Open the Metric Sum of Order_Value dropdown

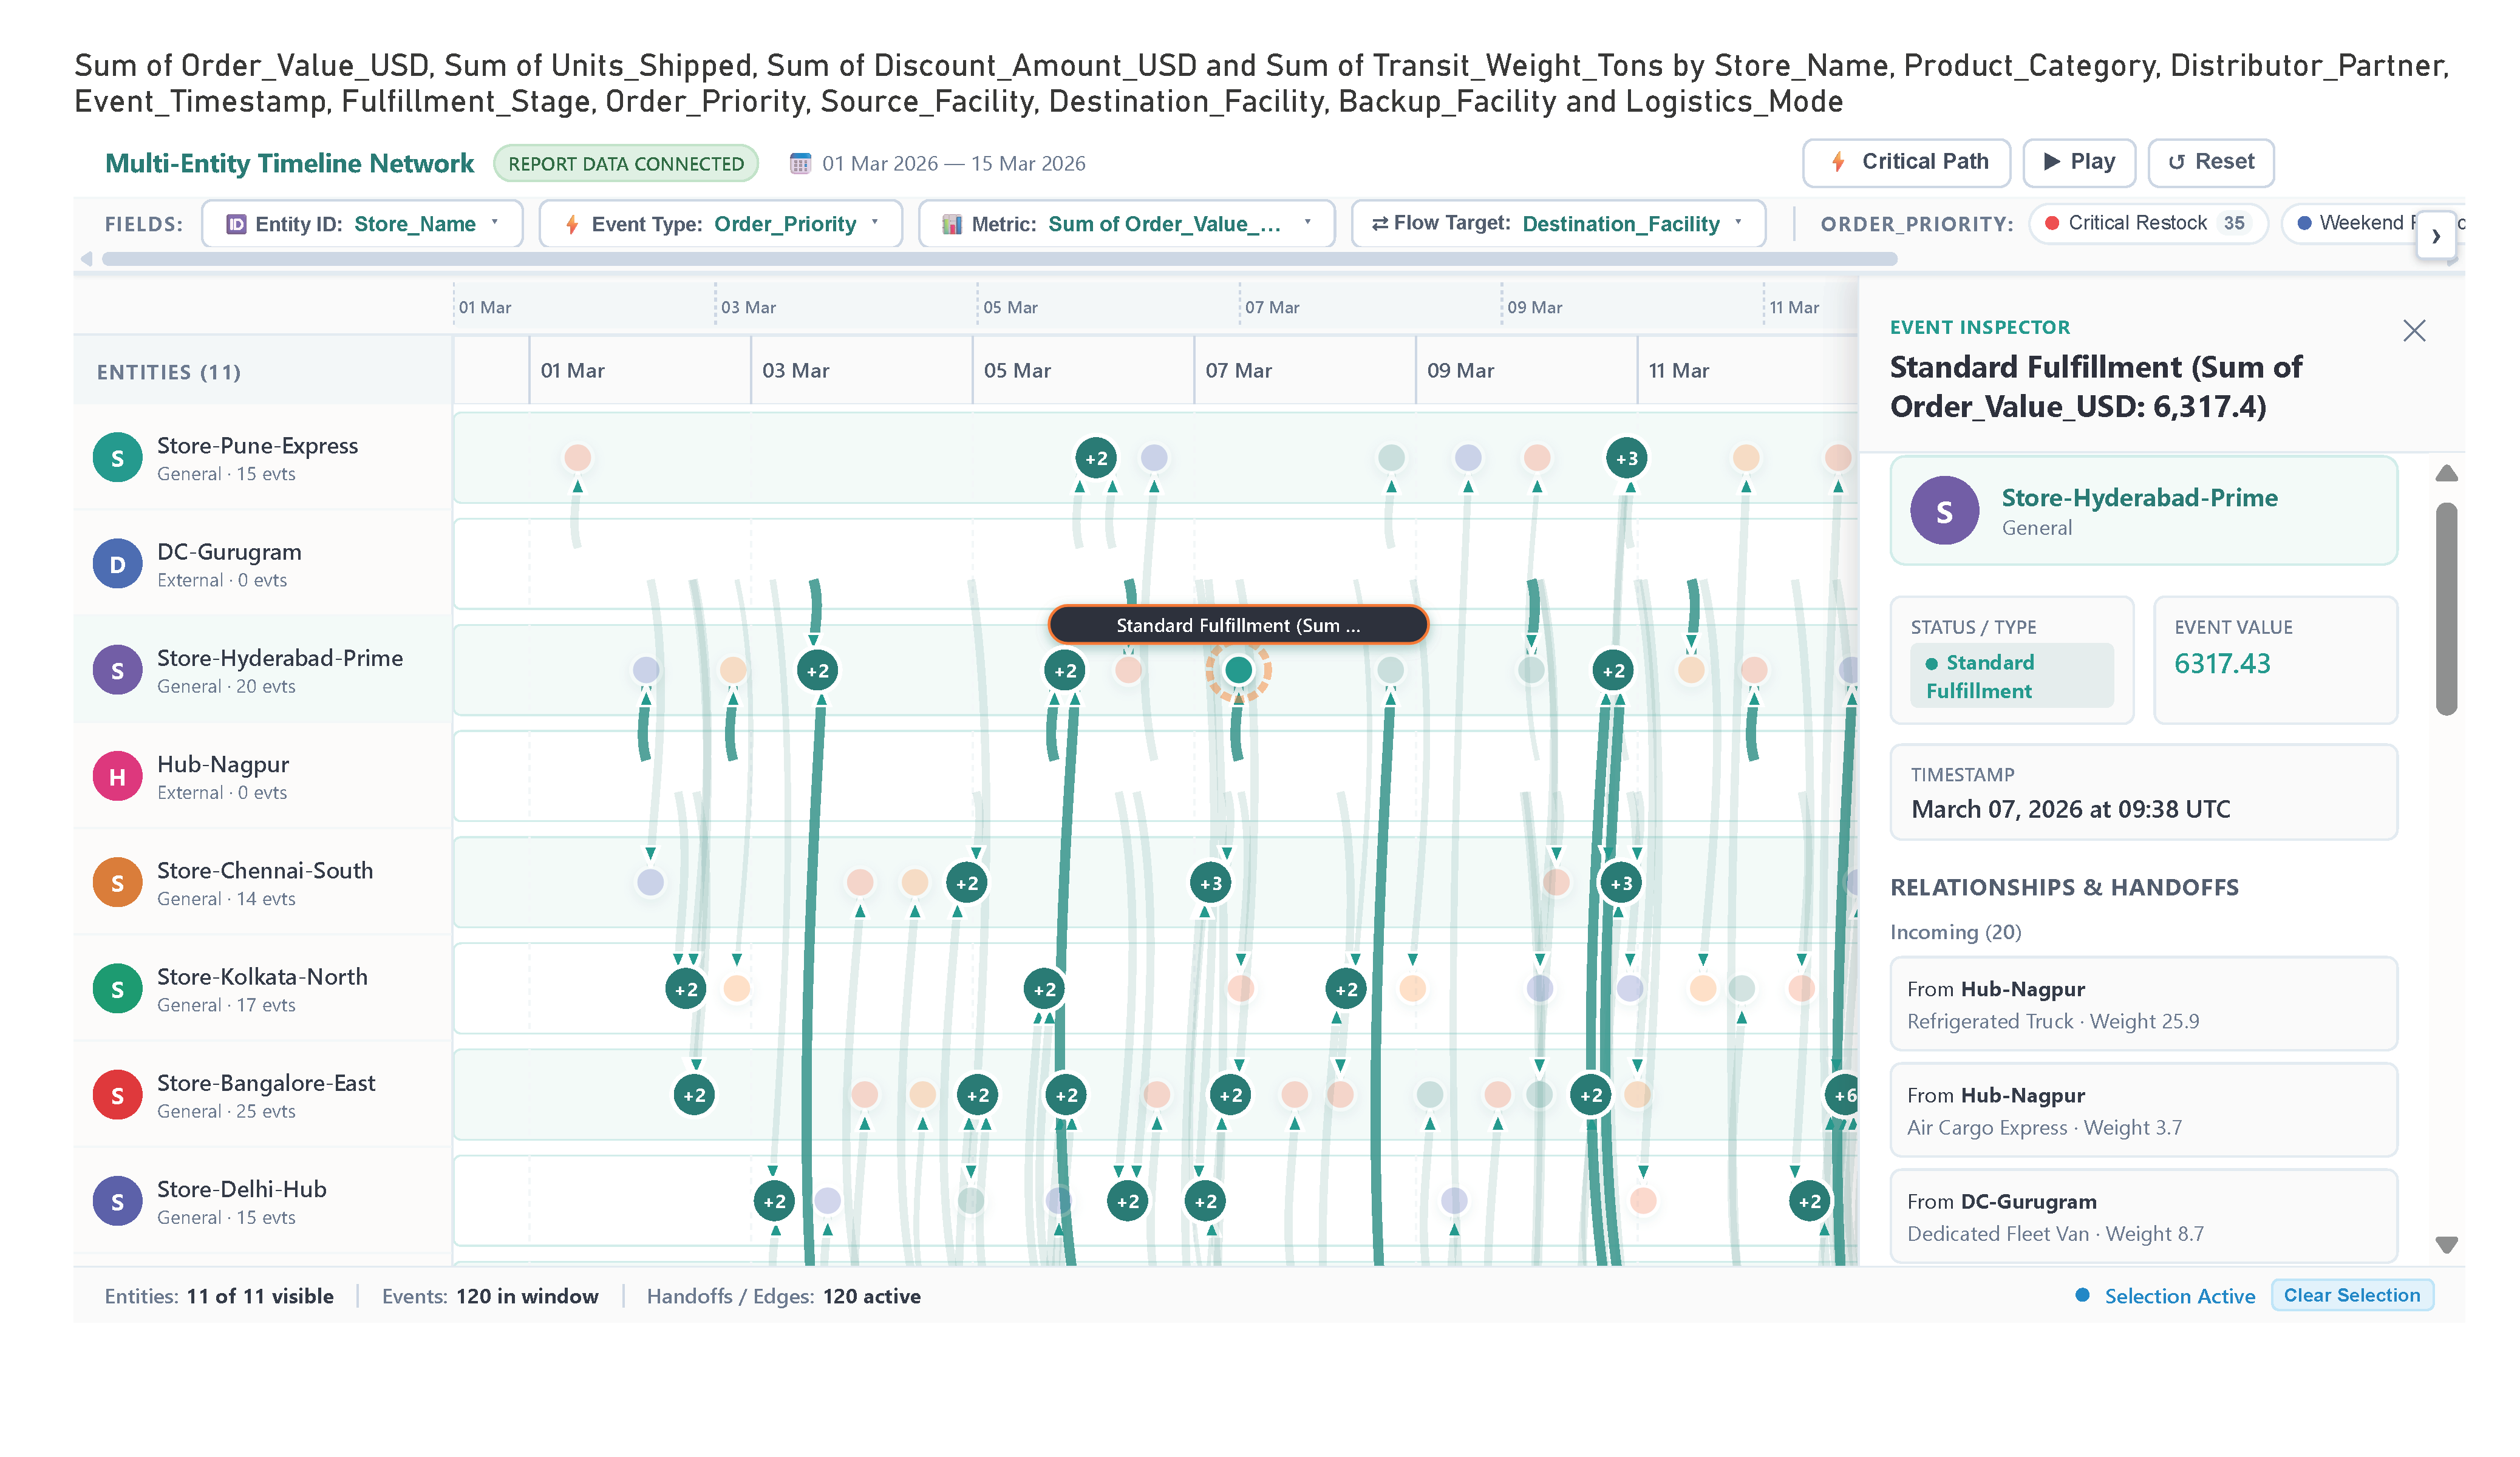[1127, 224]
